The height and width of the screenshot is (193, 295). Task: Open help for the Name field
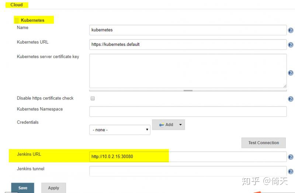[291, 30]
